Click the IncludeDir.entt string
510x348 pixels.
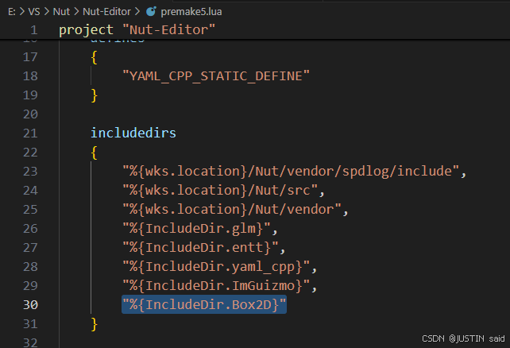203,248
